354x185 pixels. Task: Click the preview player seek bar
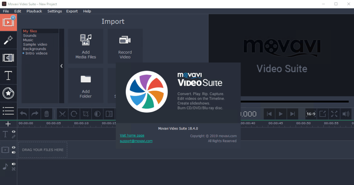click(295, 102)
